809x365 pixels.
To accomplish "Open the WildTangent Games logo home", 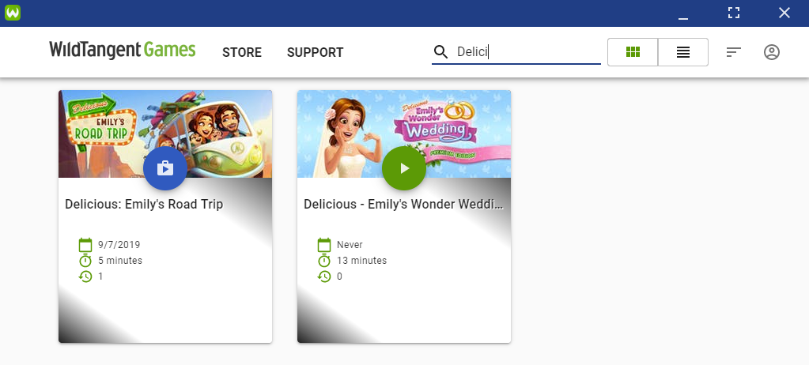I will [123, 51].
